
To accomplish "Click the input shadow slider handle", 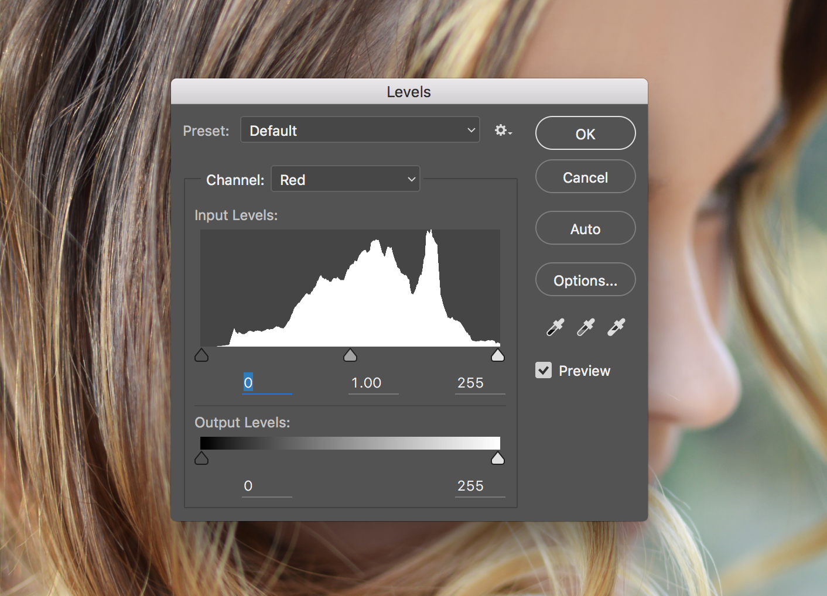I will [x=201, y=355].
